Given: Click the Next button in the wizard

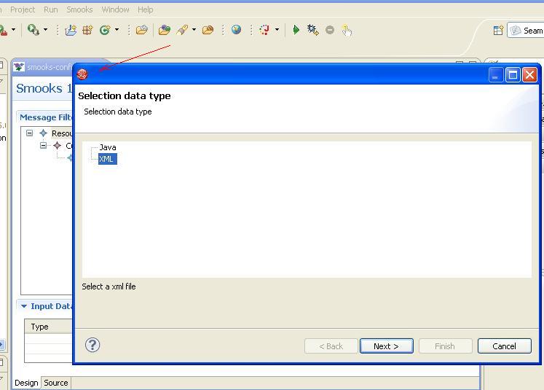Looking at the screenshot, I should [x=387, y=346].
